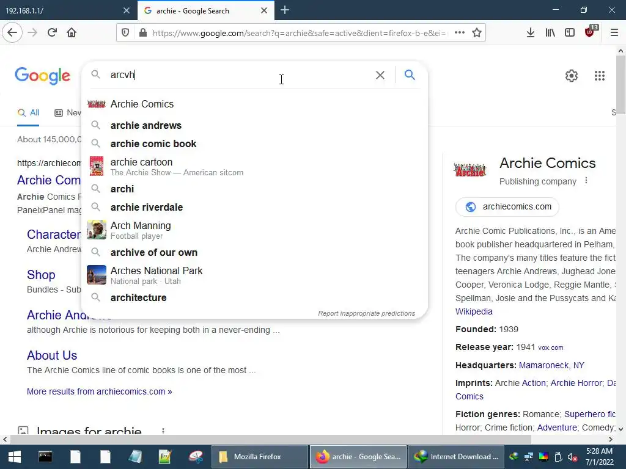This screenshot has height=469, width=626.
Task: Click the vertical scrollbar thumb
Action: coord(621,85)
